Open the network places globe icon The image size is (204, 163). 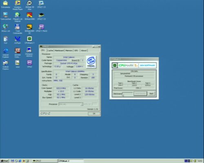(5, 28)
